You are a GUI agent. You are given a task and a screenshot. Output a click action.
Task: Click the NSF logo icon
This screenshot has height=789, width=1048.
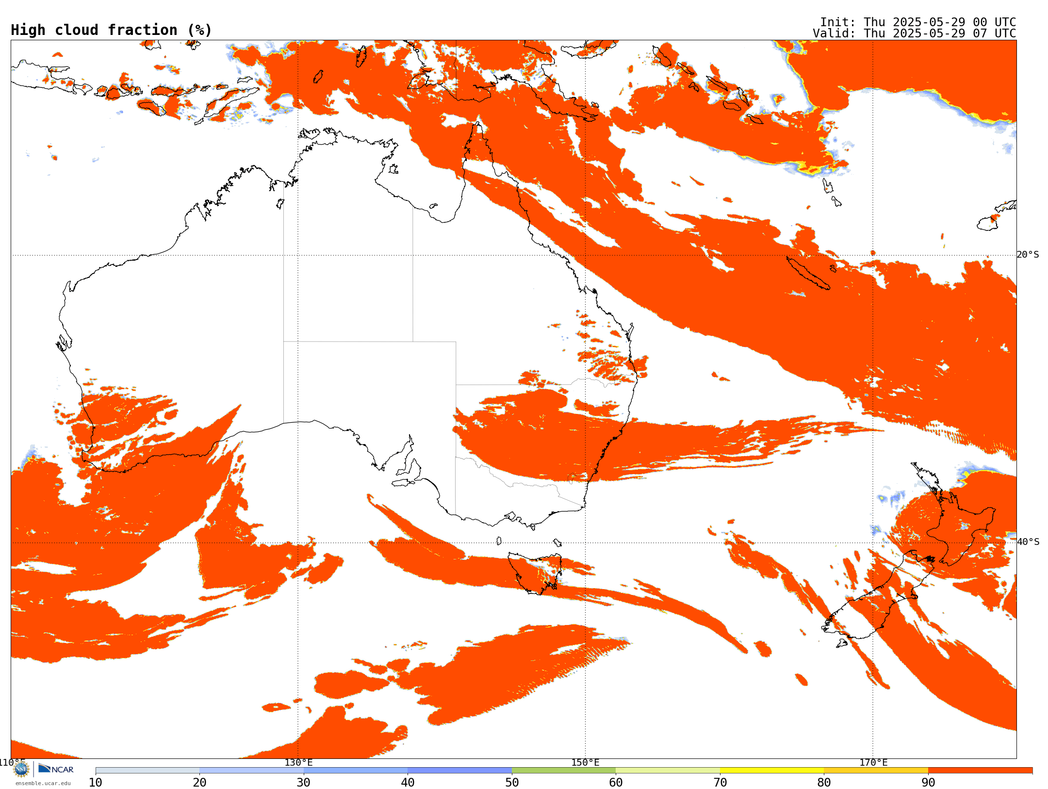point(21,769)
